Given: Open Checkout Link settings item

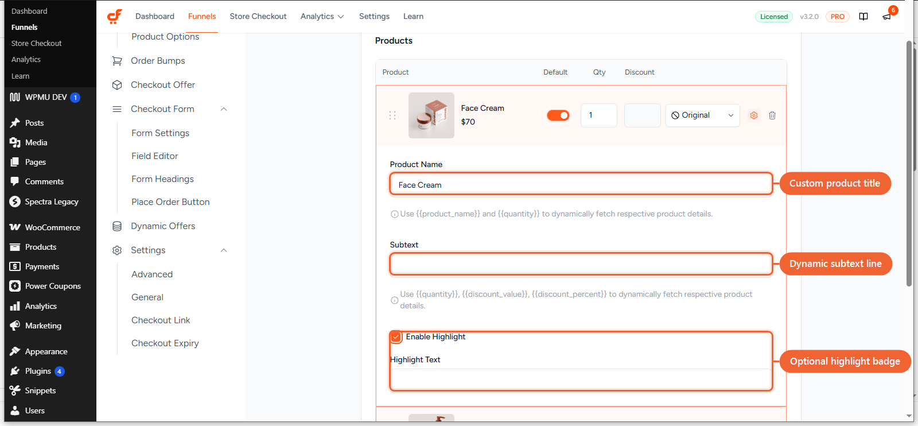Looking at the screenshot, I should click(161, 320).
